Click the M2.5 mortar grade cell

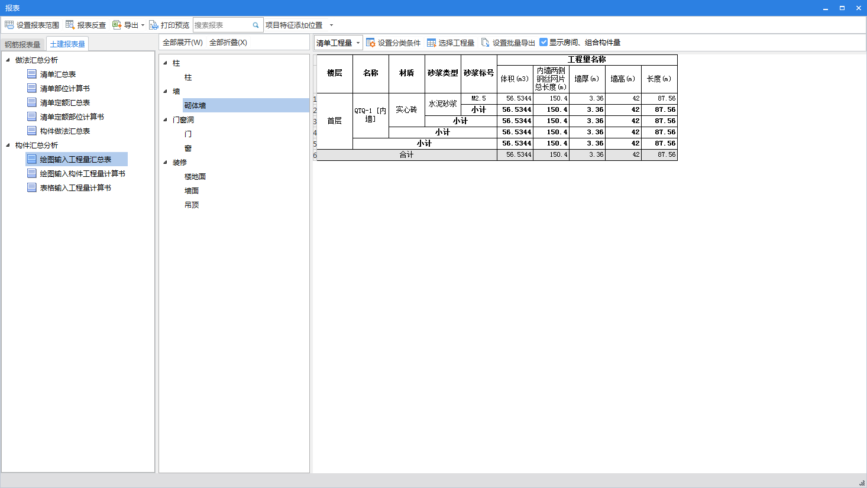(x=479, y=98)
